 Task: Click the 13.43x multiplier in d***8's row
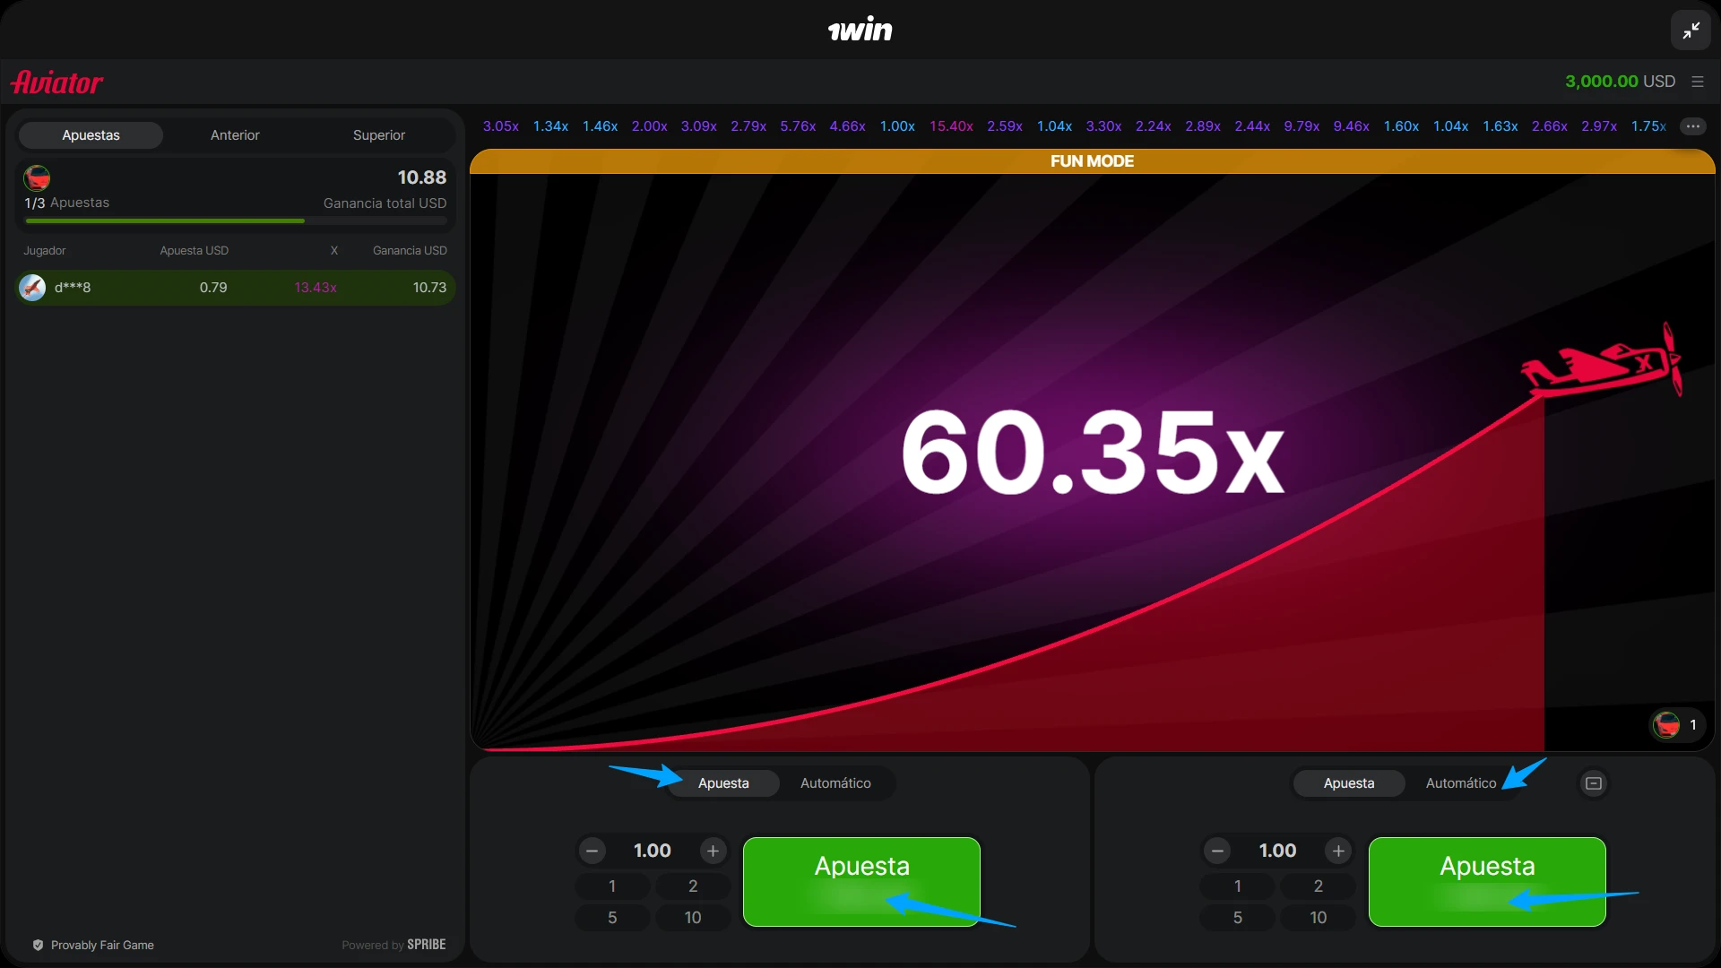(x=316, y=288)
